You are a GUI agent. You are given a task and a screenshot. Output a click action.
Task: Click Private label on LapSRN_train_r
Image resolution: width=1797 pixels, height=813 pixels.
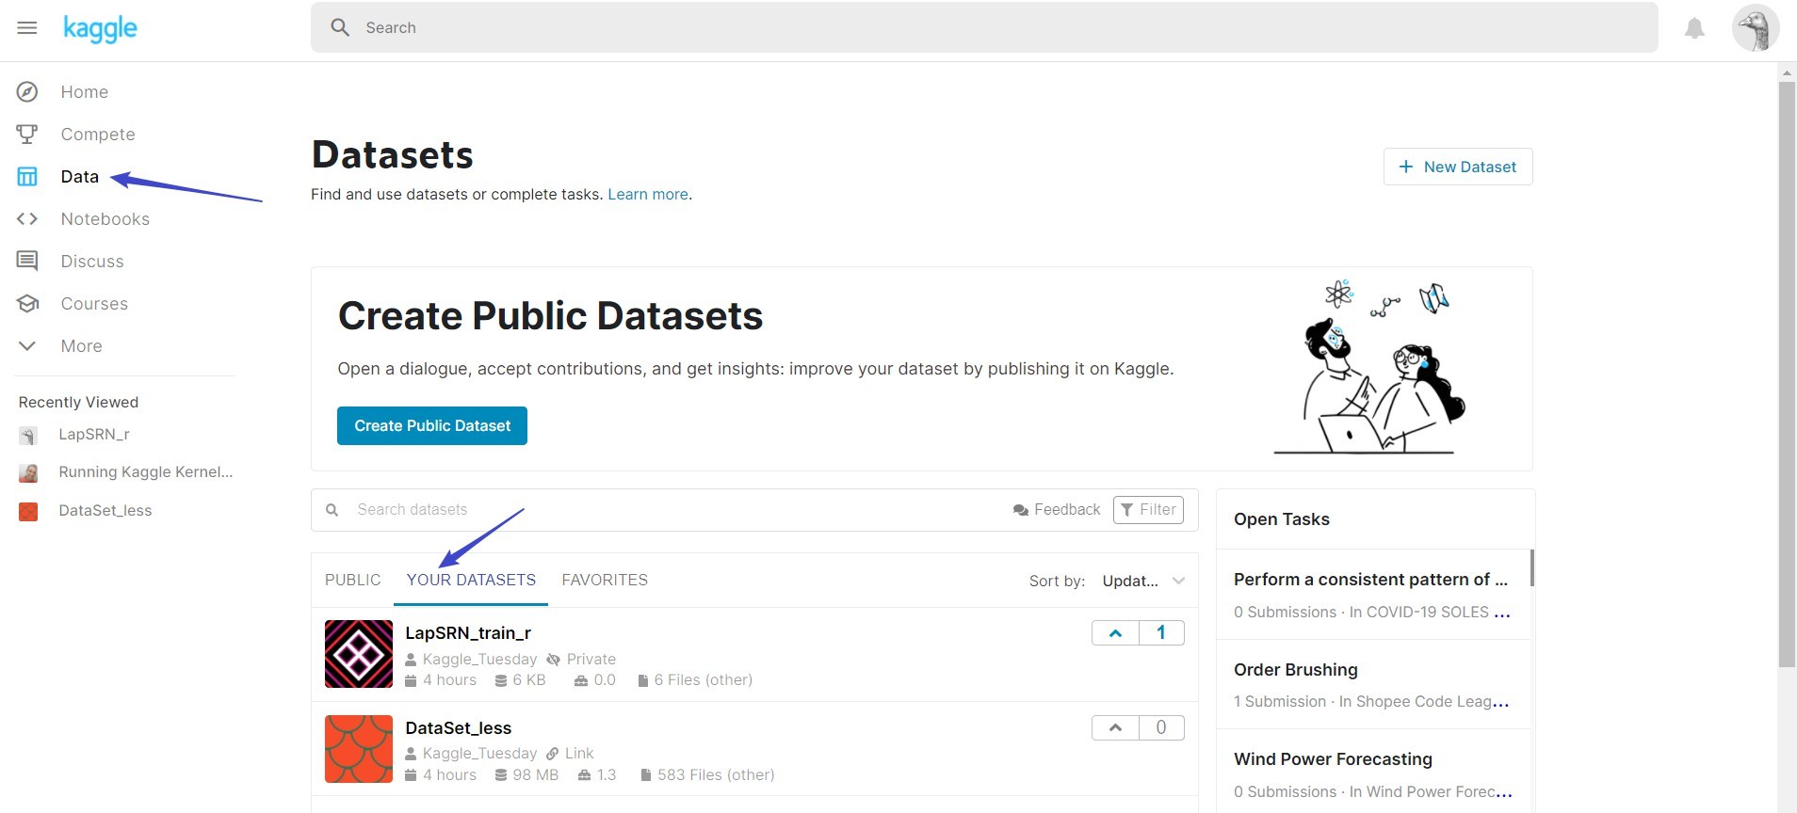(x=591, y=660)
